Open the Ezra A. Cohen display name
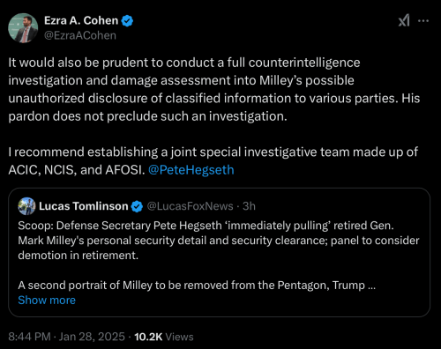 tap(81, 20)
